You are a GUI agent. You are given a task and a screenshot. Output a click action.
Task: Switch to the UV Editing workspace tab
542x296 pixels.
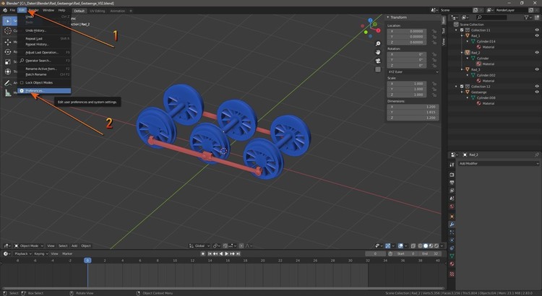pyautogui.click(x=97, y=11)
